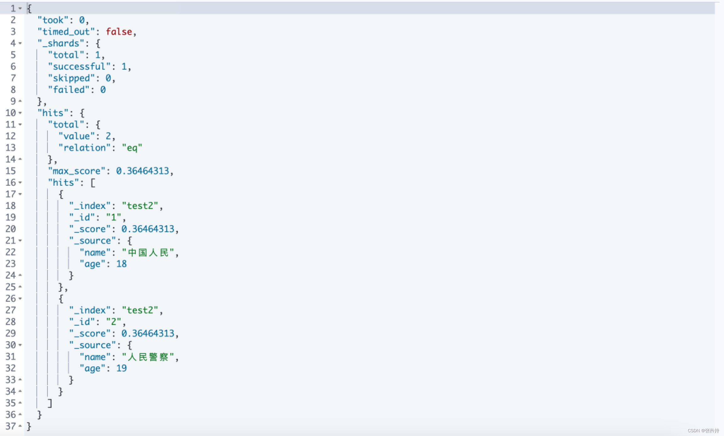Click the "relation" key text
The image size is (724, 436).
point(85,148)
